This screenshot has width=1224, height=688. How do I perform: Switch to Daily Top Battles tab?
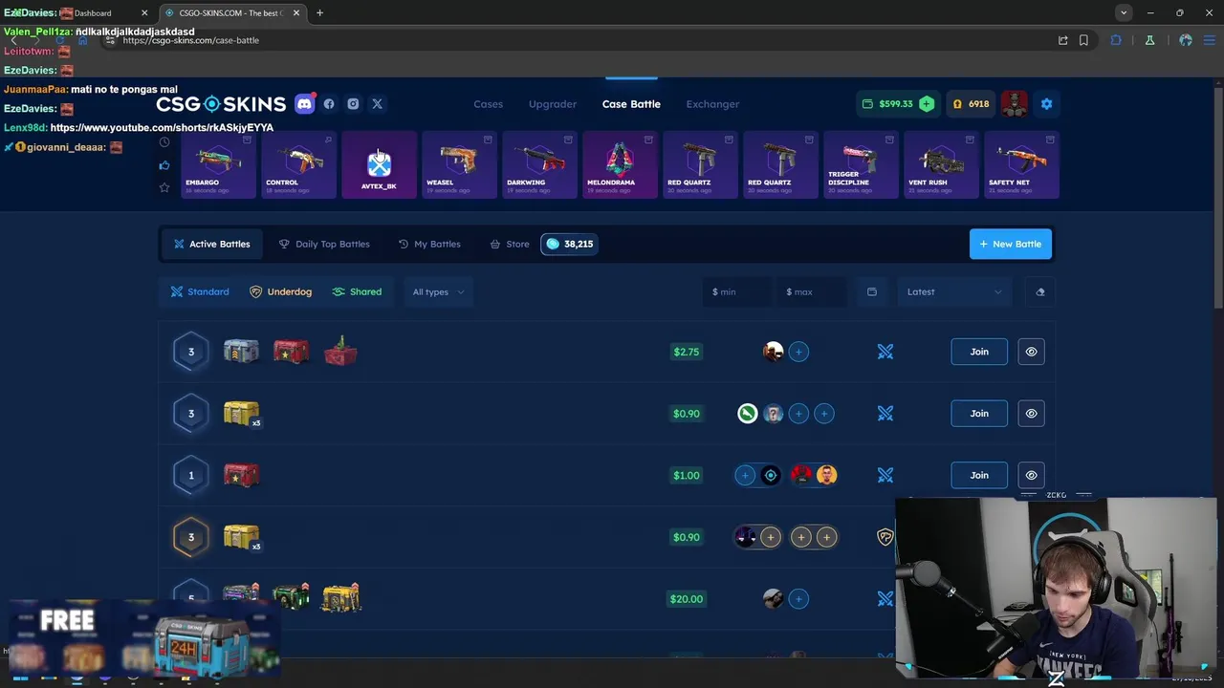pos(324,244)
